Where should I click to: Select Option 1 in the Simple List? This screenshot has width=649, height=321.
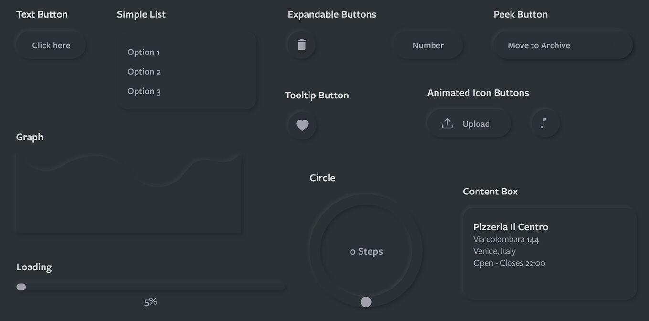[x=143, y=52]
